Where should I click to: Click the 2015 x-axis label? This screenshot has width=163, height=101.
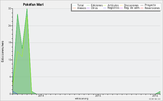(x=98, y=96)
